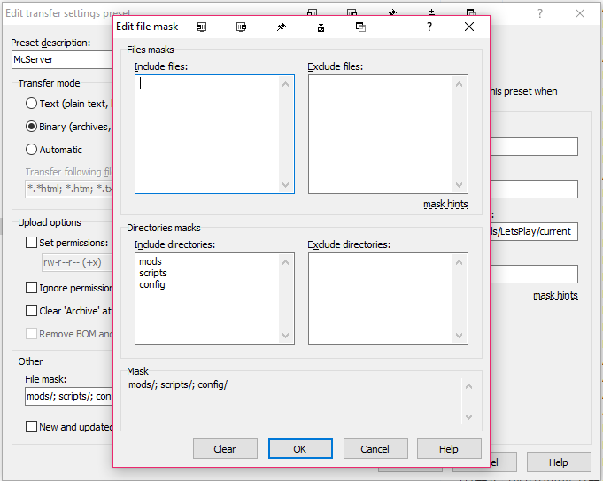The width and height of the screenshot is (603, 481).
Task: Click the Include directories list containing mods
Action: (x=207, y=299)
